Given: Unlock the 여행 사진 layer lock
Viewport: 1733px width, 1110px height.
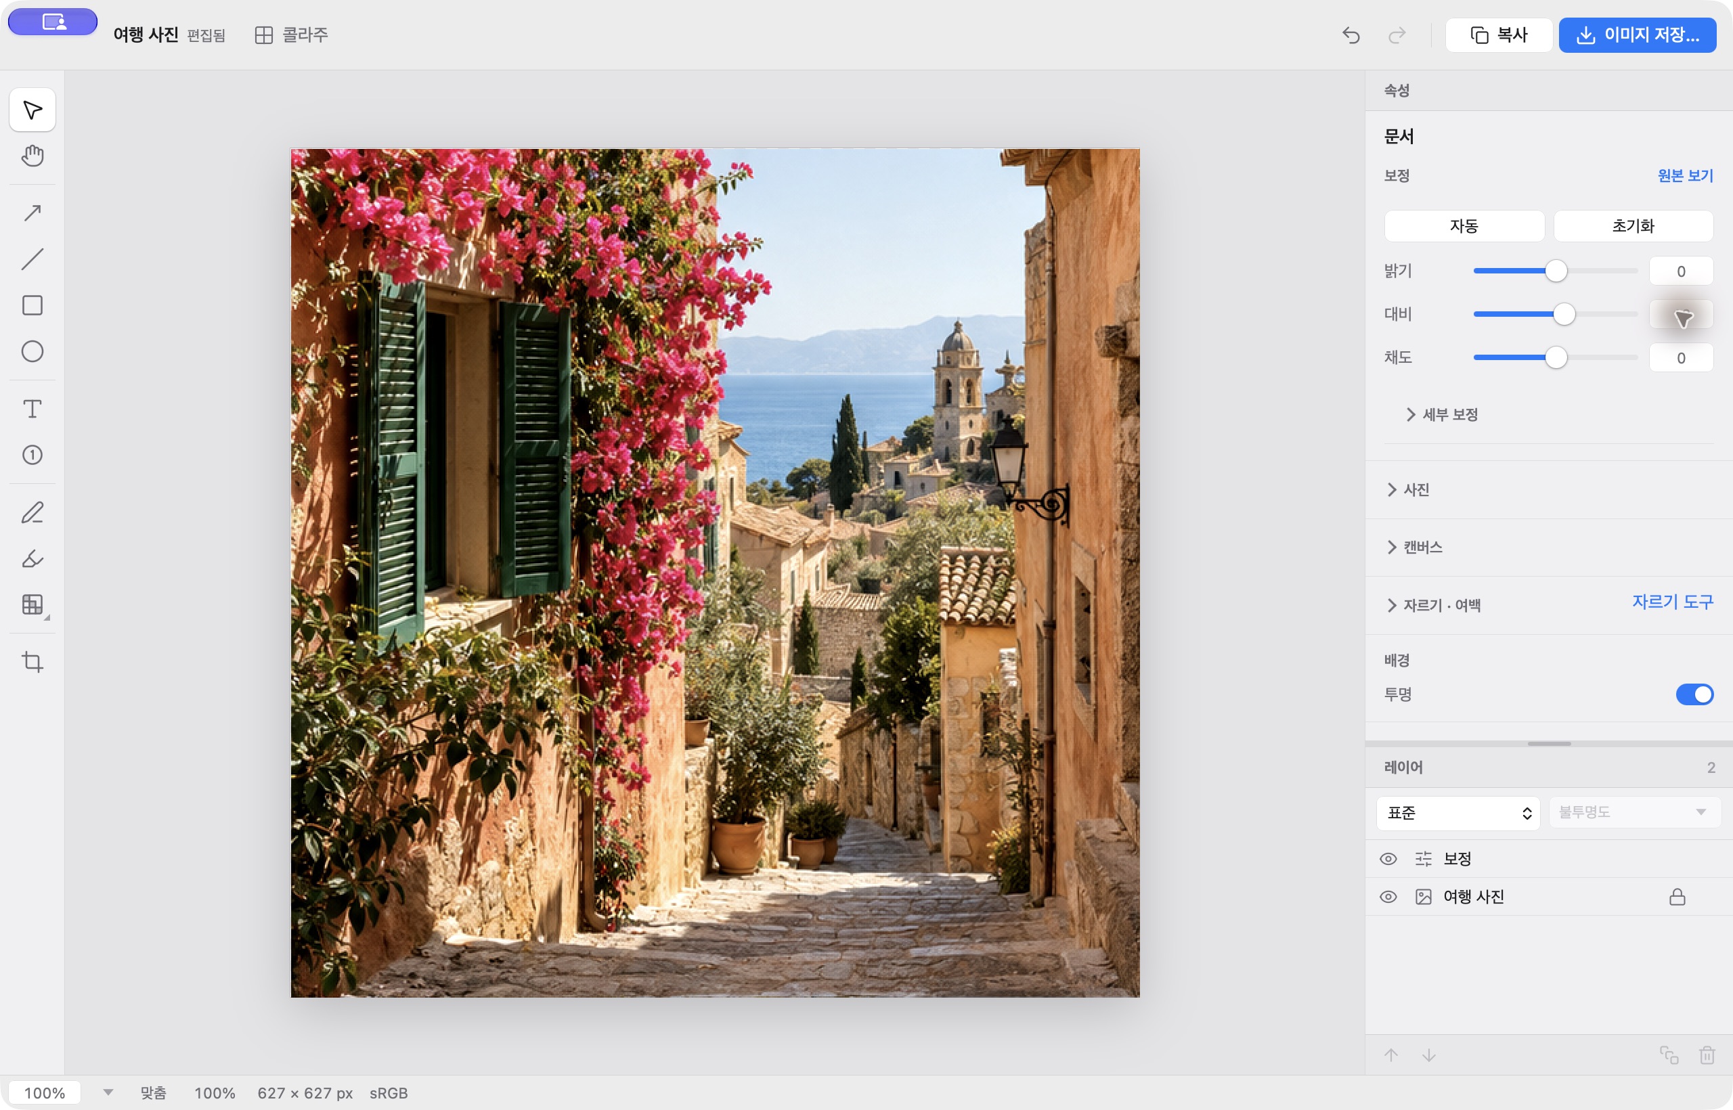Looking at the screenshot, I should [1677, 897].
